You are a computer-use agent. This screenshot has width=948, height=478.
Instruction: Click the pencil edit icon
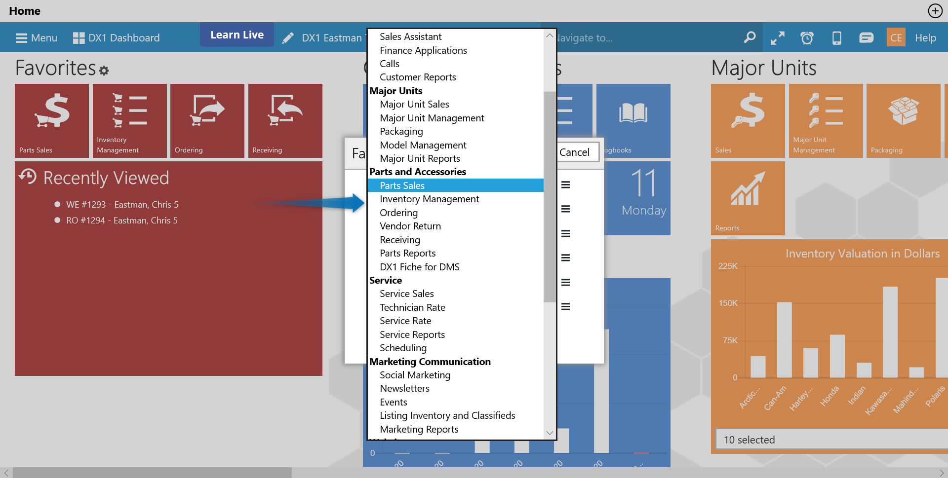(x=288, y=38)
